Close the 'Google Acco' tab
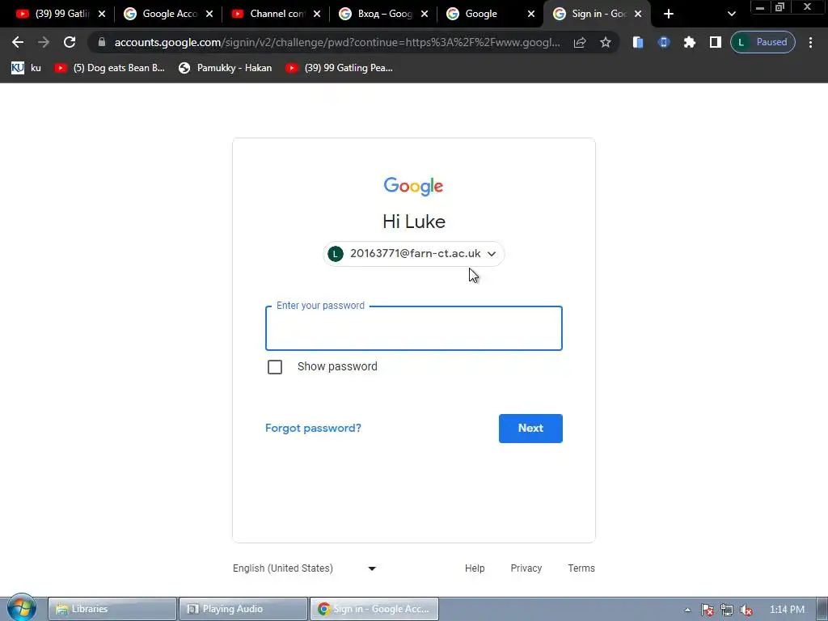 pos(209,14)
